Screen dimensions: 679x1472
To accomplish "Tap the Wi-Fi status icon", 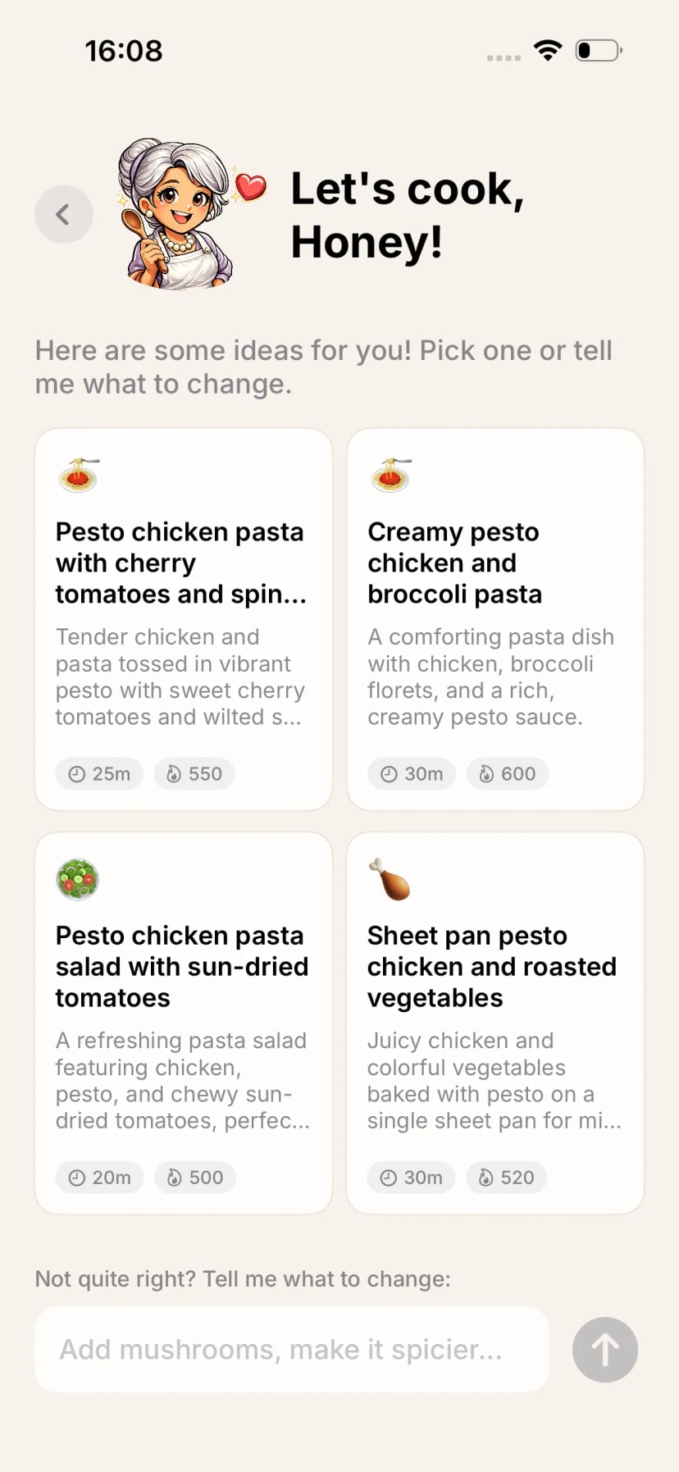I will click(x=548, y=51).
